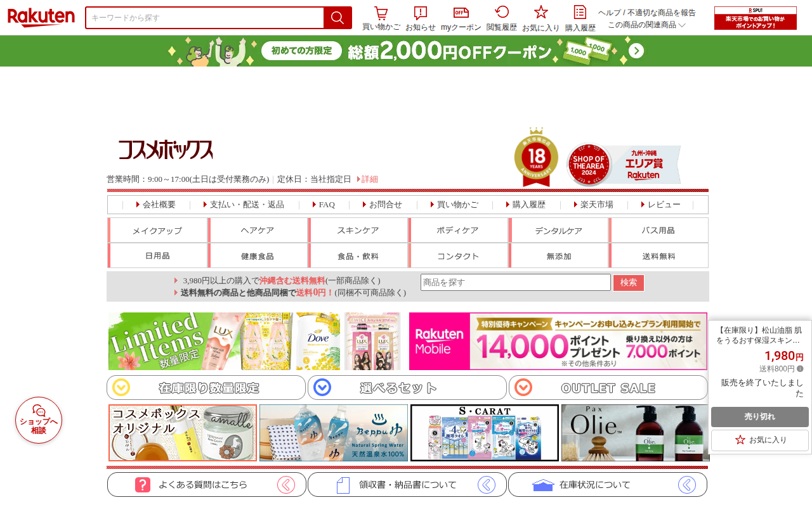Click the 18 Years Anniversary badge

pos(537,157)
